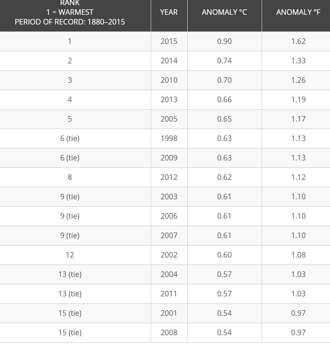Click the 0.90 anomaly value

224,41
